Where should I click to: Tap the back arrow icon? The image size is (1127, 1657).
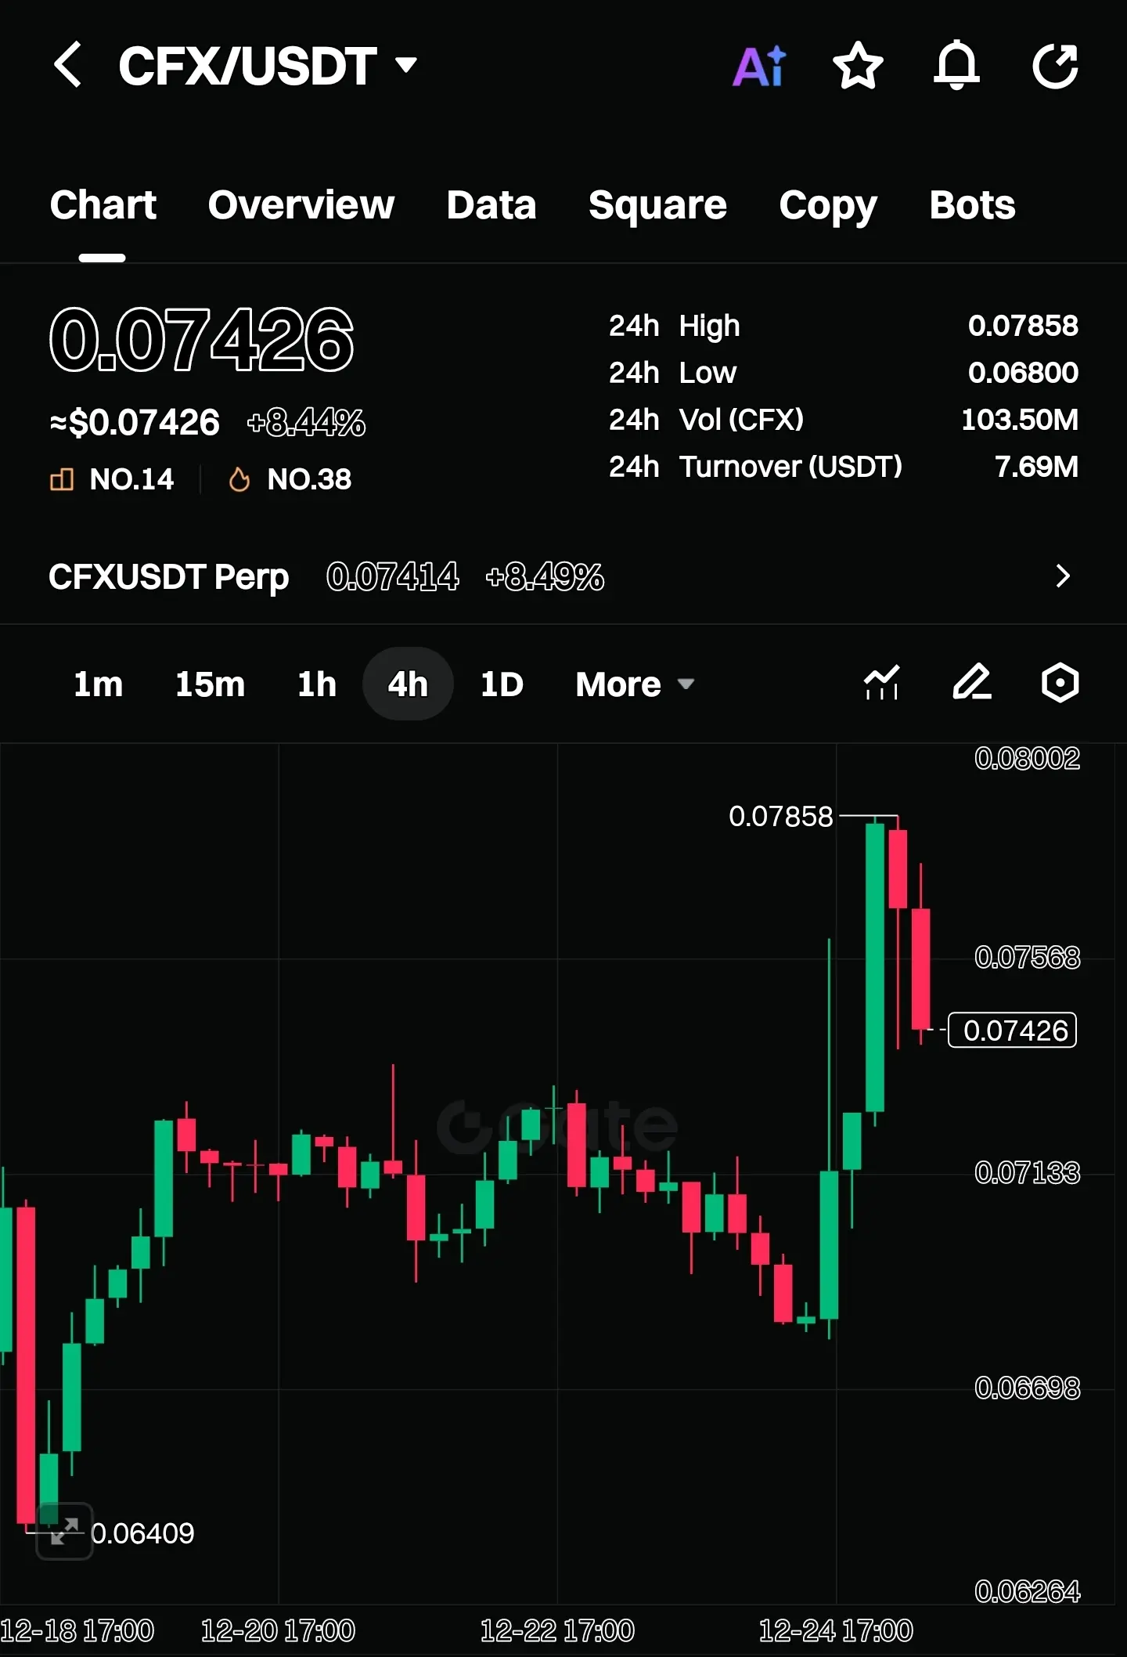68,65
